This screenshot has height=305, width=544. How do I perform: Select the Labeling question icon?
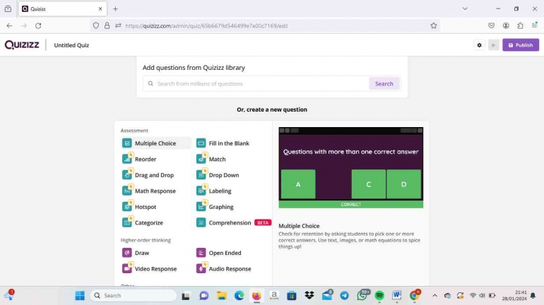click(201, 191)
